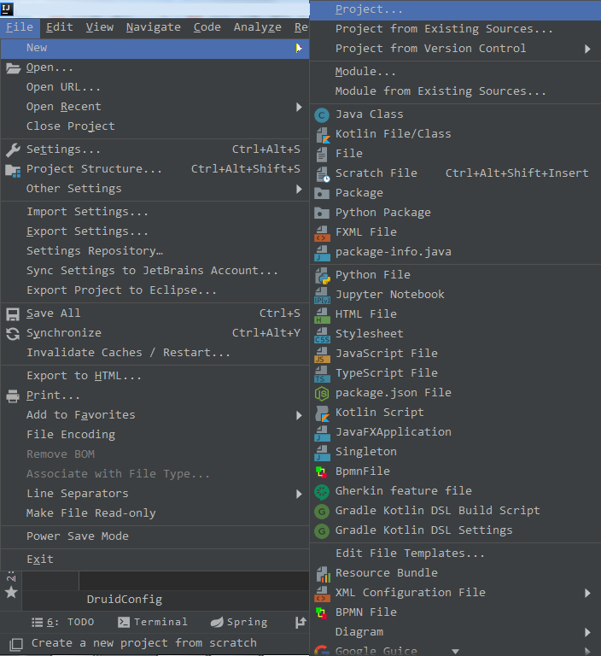Click the Jupyter Notebook icon

coord(322,295)
